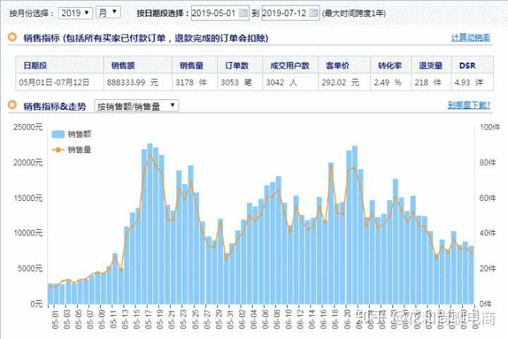Open the start date calendar icon
508x339 pixels.
tap(243, 13)
